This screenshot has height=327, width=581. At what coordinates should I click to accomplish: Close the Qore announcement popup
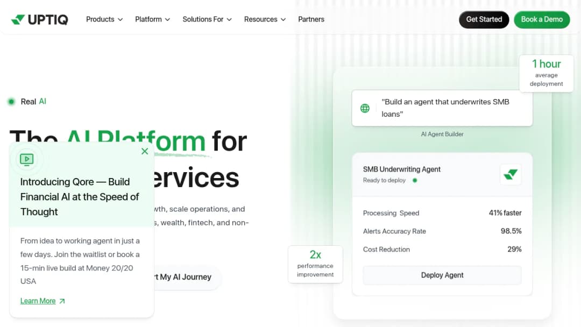click(145, 151)
